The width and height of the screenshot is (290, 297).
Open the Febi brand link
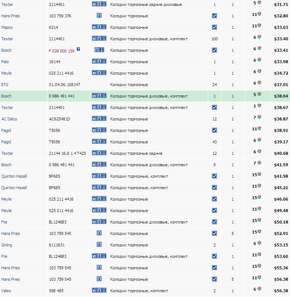click(x=5, y=62)
